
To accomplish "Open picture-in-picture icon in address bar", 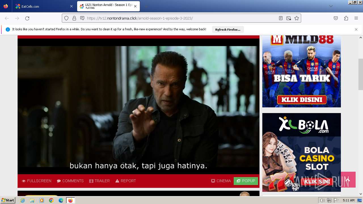I will (x=289, y=18).
